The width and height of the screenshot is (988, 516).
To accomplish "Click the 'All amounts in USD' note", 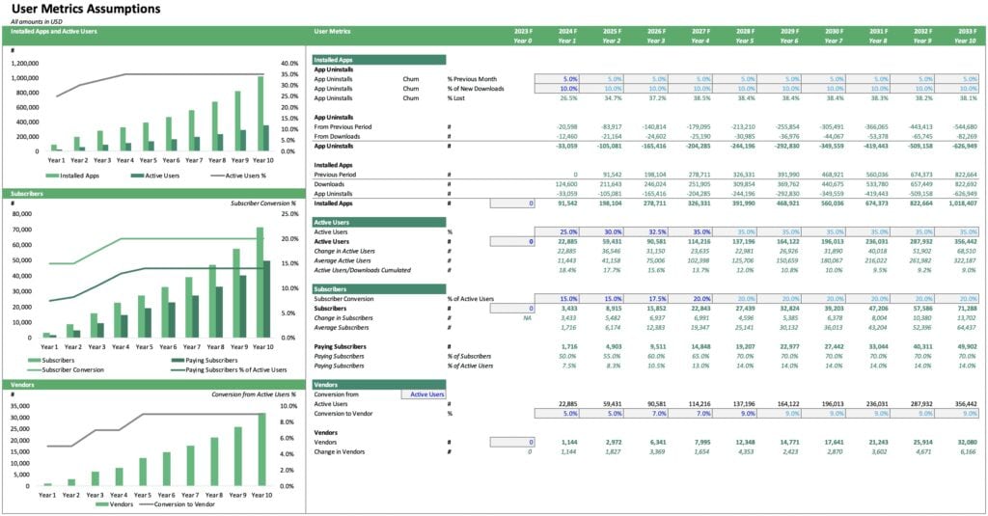I will tap(37, 21).
